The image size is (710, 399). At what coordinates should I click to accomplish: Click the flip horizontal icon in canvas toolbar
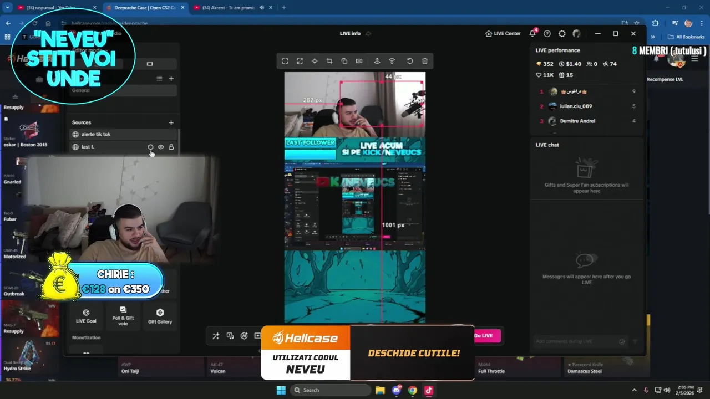[x=359, y=61]
